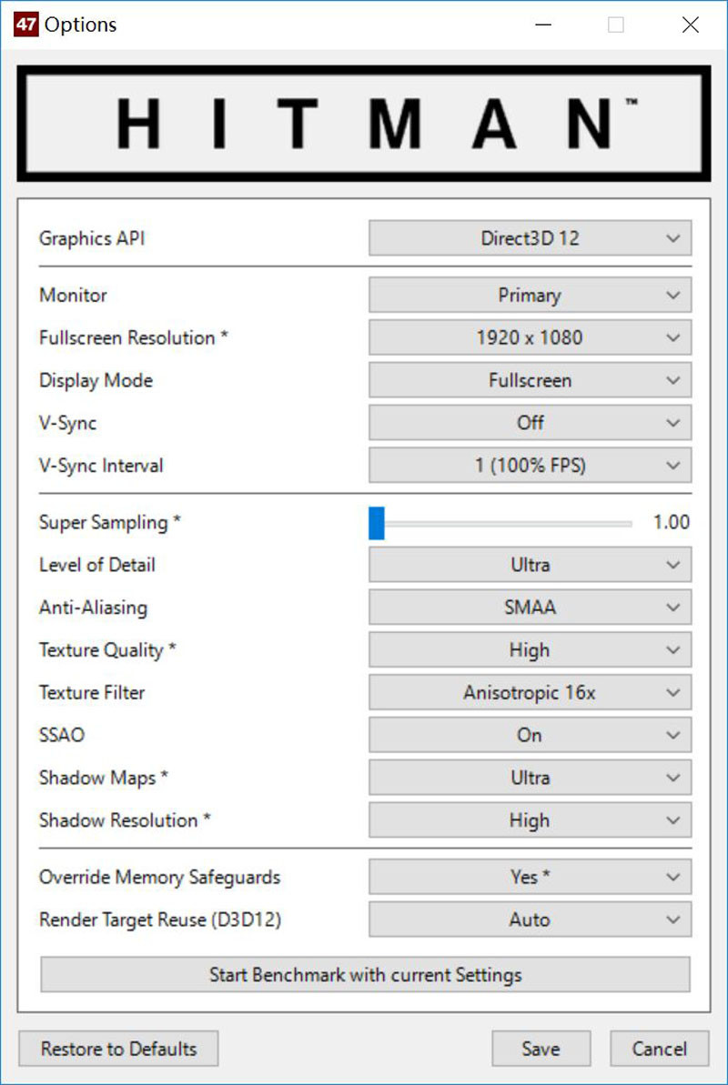Click the Options title text
The image size is (728, 1085).
[x=80, y=25]
